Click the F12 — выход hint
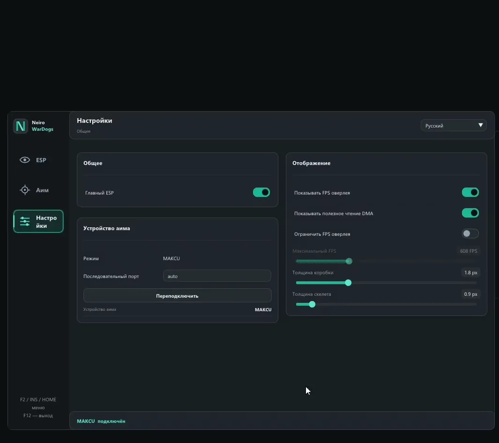The image size is (499, 443). (38, 416)
